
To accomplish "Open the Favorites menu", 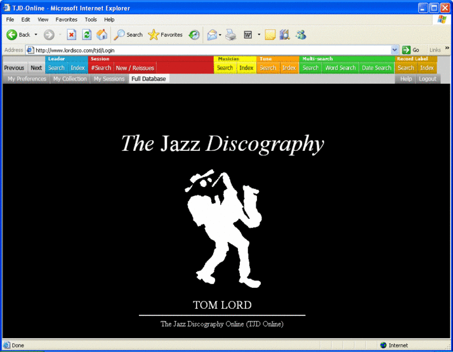I will (x=67, y=20).
